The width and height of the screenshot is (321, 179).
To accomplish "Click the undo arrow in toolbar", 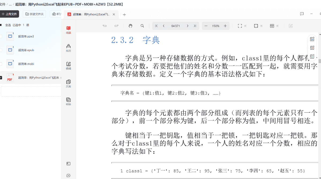I will [x=105, y=26].
